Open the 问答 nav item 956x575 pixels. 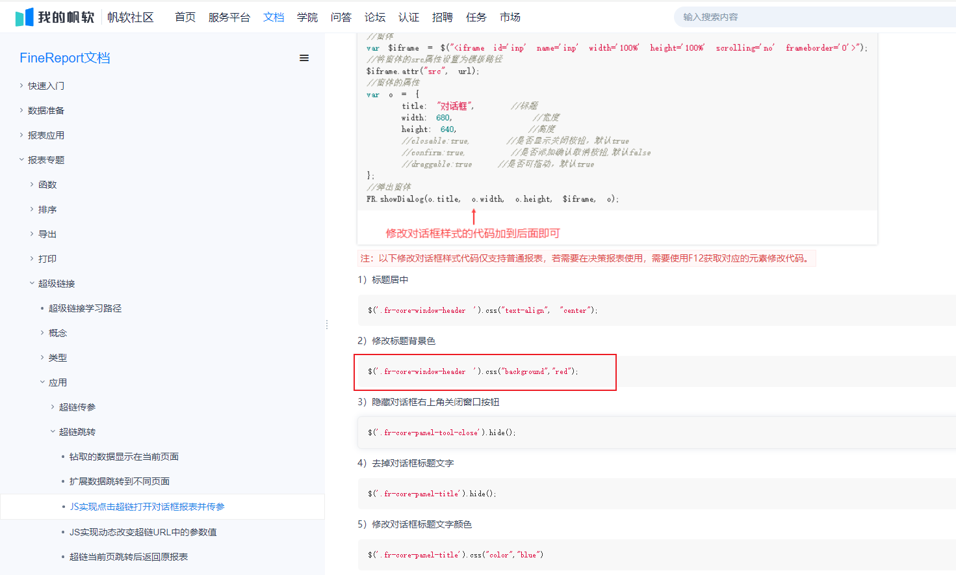341,17
